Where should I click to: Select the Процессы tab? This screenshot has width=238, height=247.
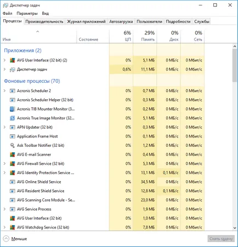pos(12,21)
